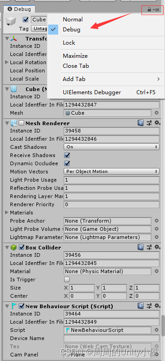This screenshot has height=361, width=165.
Task: Click Lightmap Parameters object picker
Action: [x=157, y=237]
